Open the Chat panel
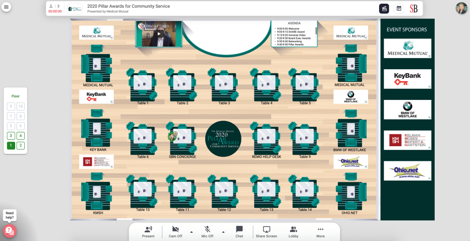 coord(239,231)
